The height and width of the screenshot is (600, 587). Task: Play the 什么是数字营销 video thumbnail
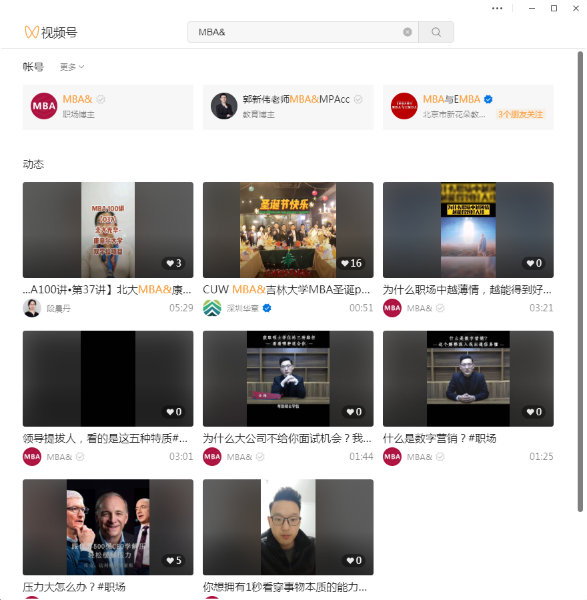pyautogui.click(x=468, y=379)
